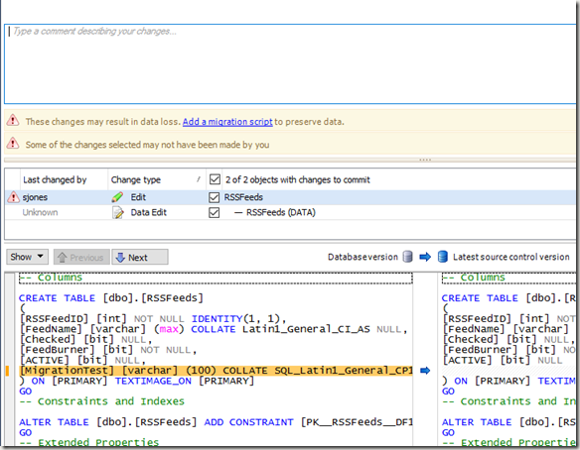Click the gray Database version cylinder icon

407,257
